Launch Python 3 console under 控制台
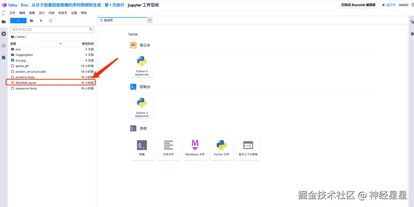Screen dimensions: 414x207 [142, 107]
